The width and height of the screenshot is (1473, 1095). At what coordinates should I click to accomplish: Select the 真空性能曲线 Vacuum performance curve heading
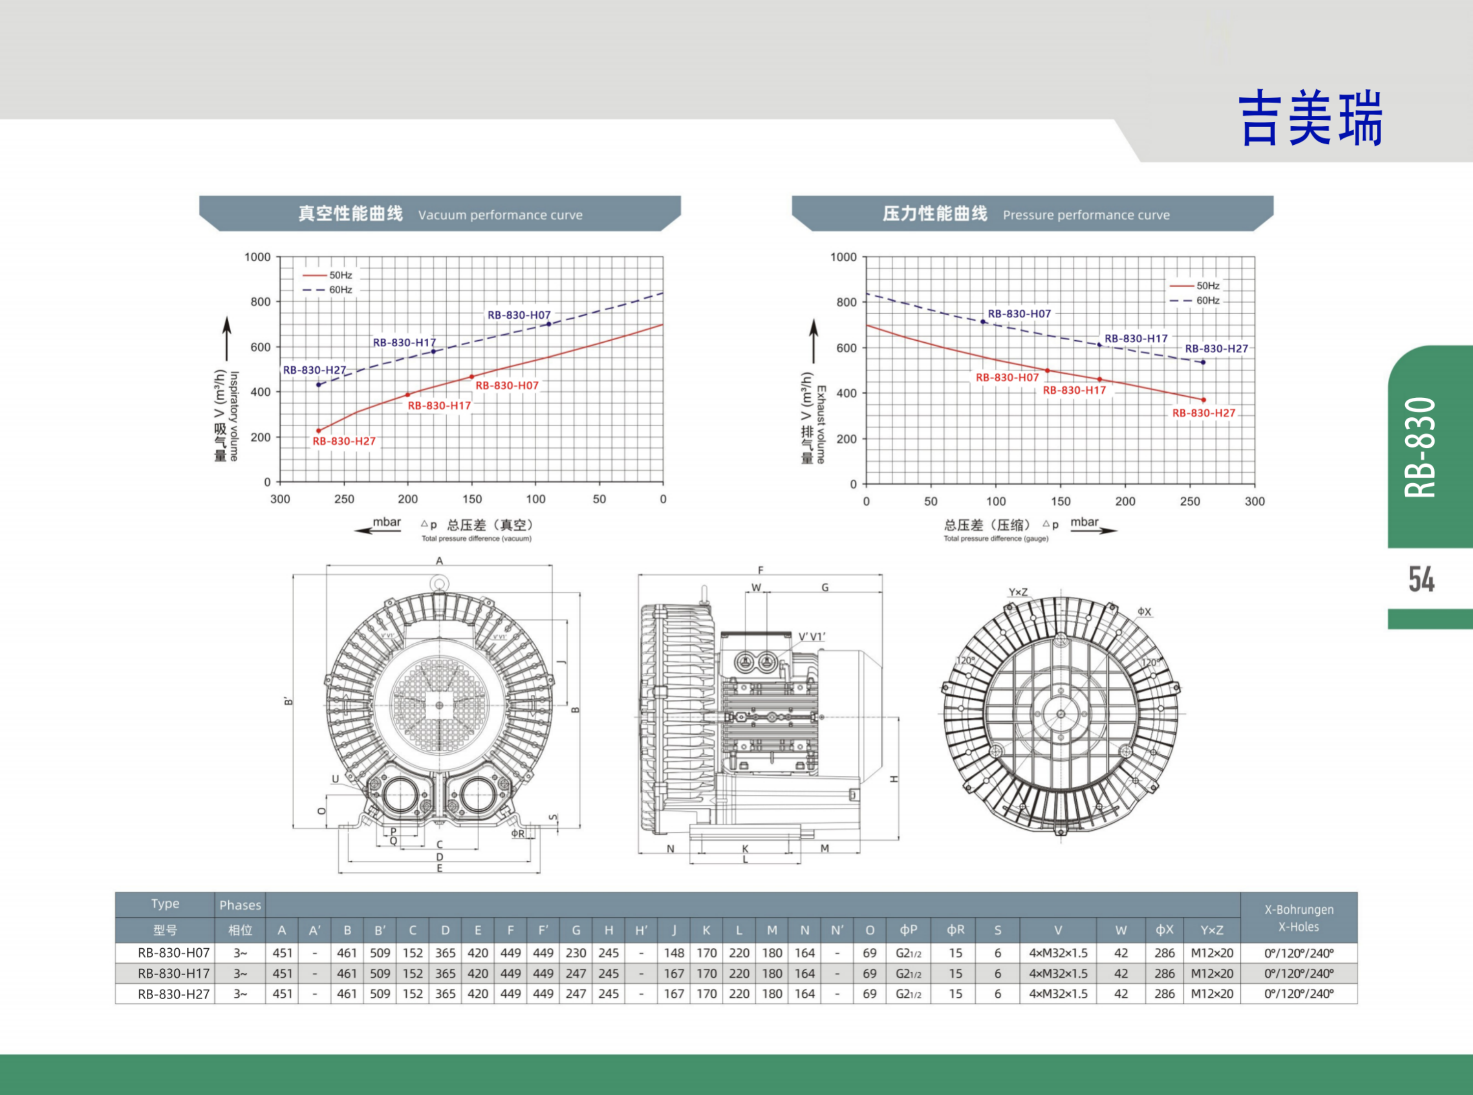440,214
